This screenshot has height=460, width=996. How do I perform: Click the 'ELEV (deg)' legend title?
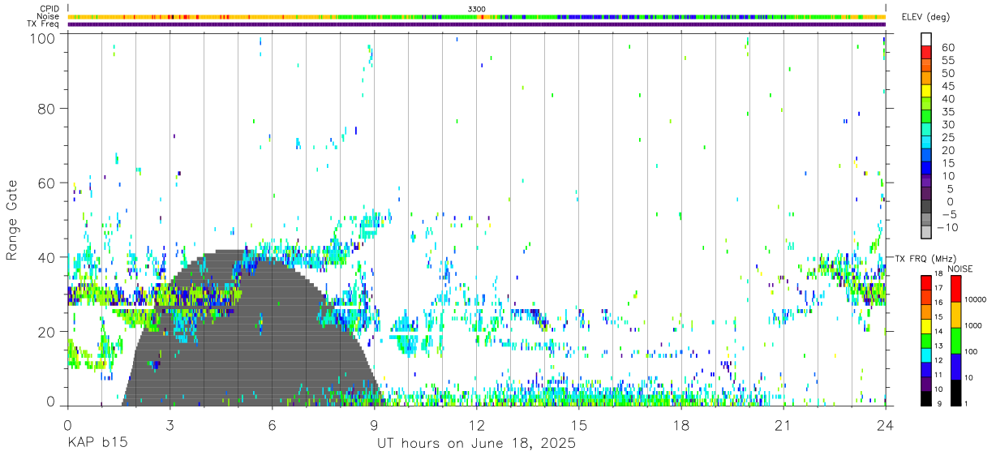point(925,16)
